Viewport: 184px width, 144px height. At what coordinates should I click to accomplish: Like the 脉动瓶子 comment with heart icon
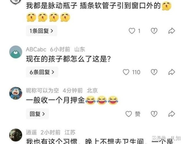pos(132,31)
